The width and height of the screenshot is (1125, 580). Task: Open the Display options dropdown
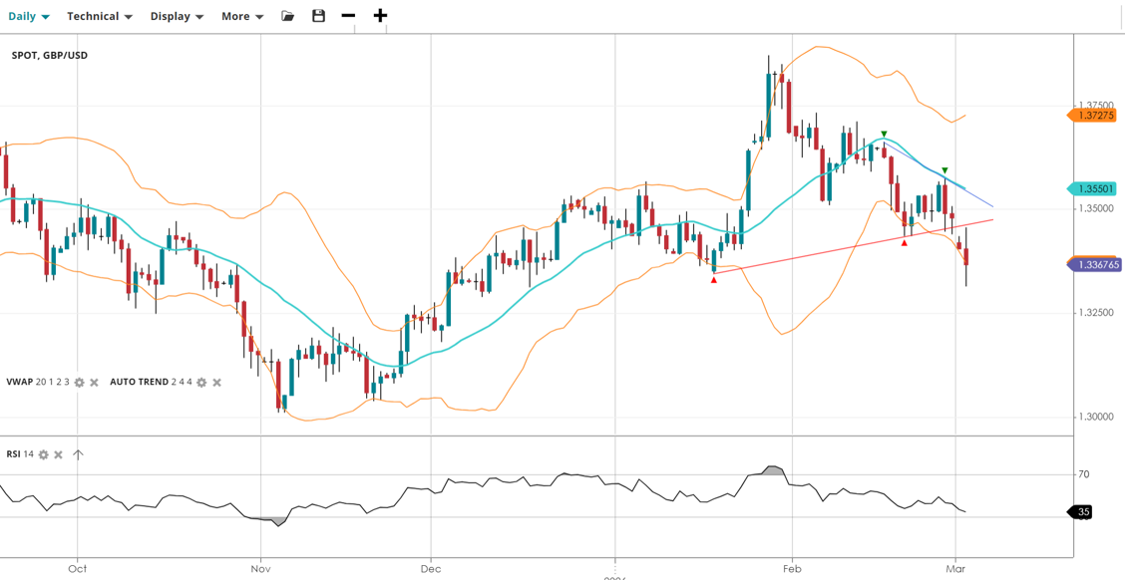coord(177,16)
